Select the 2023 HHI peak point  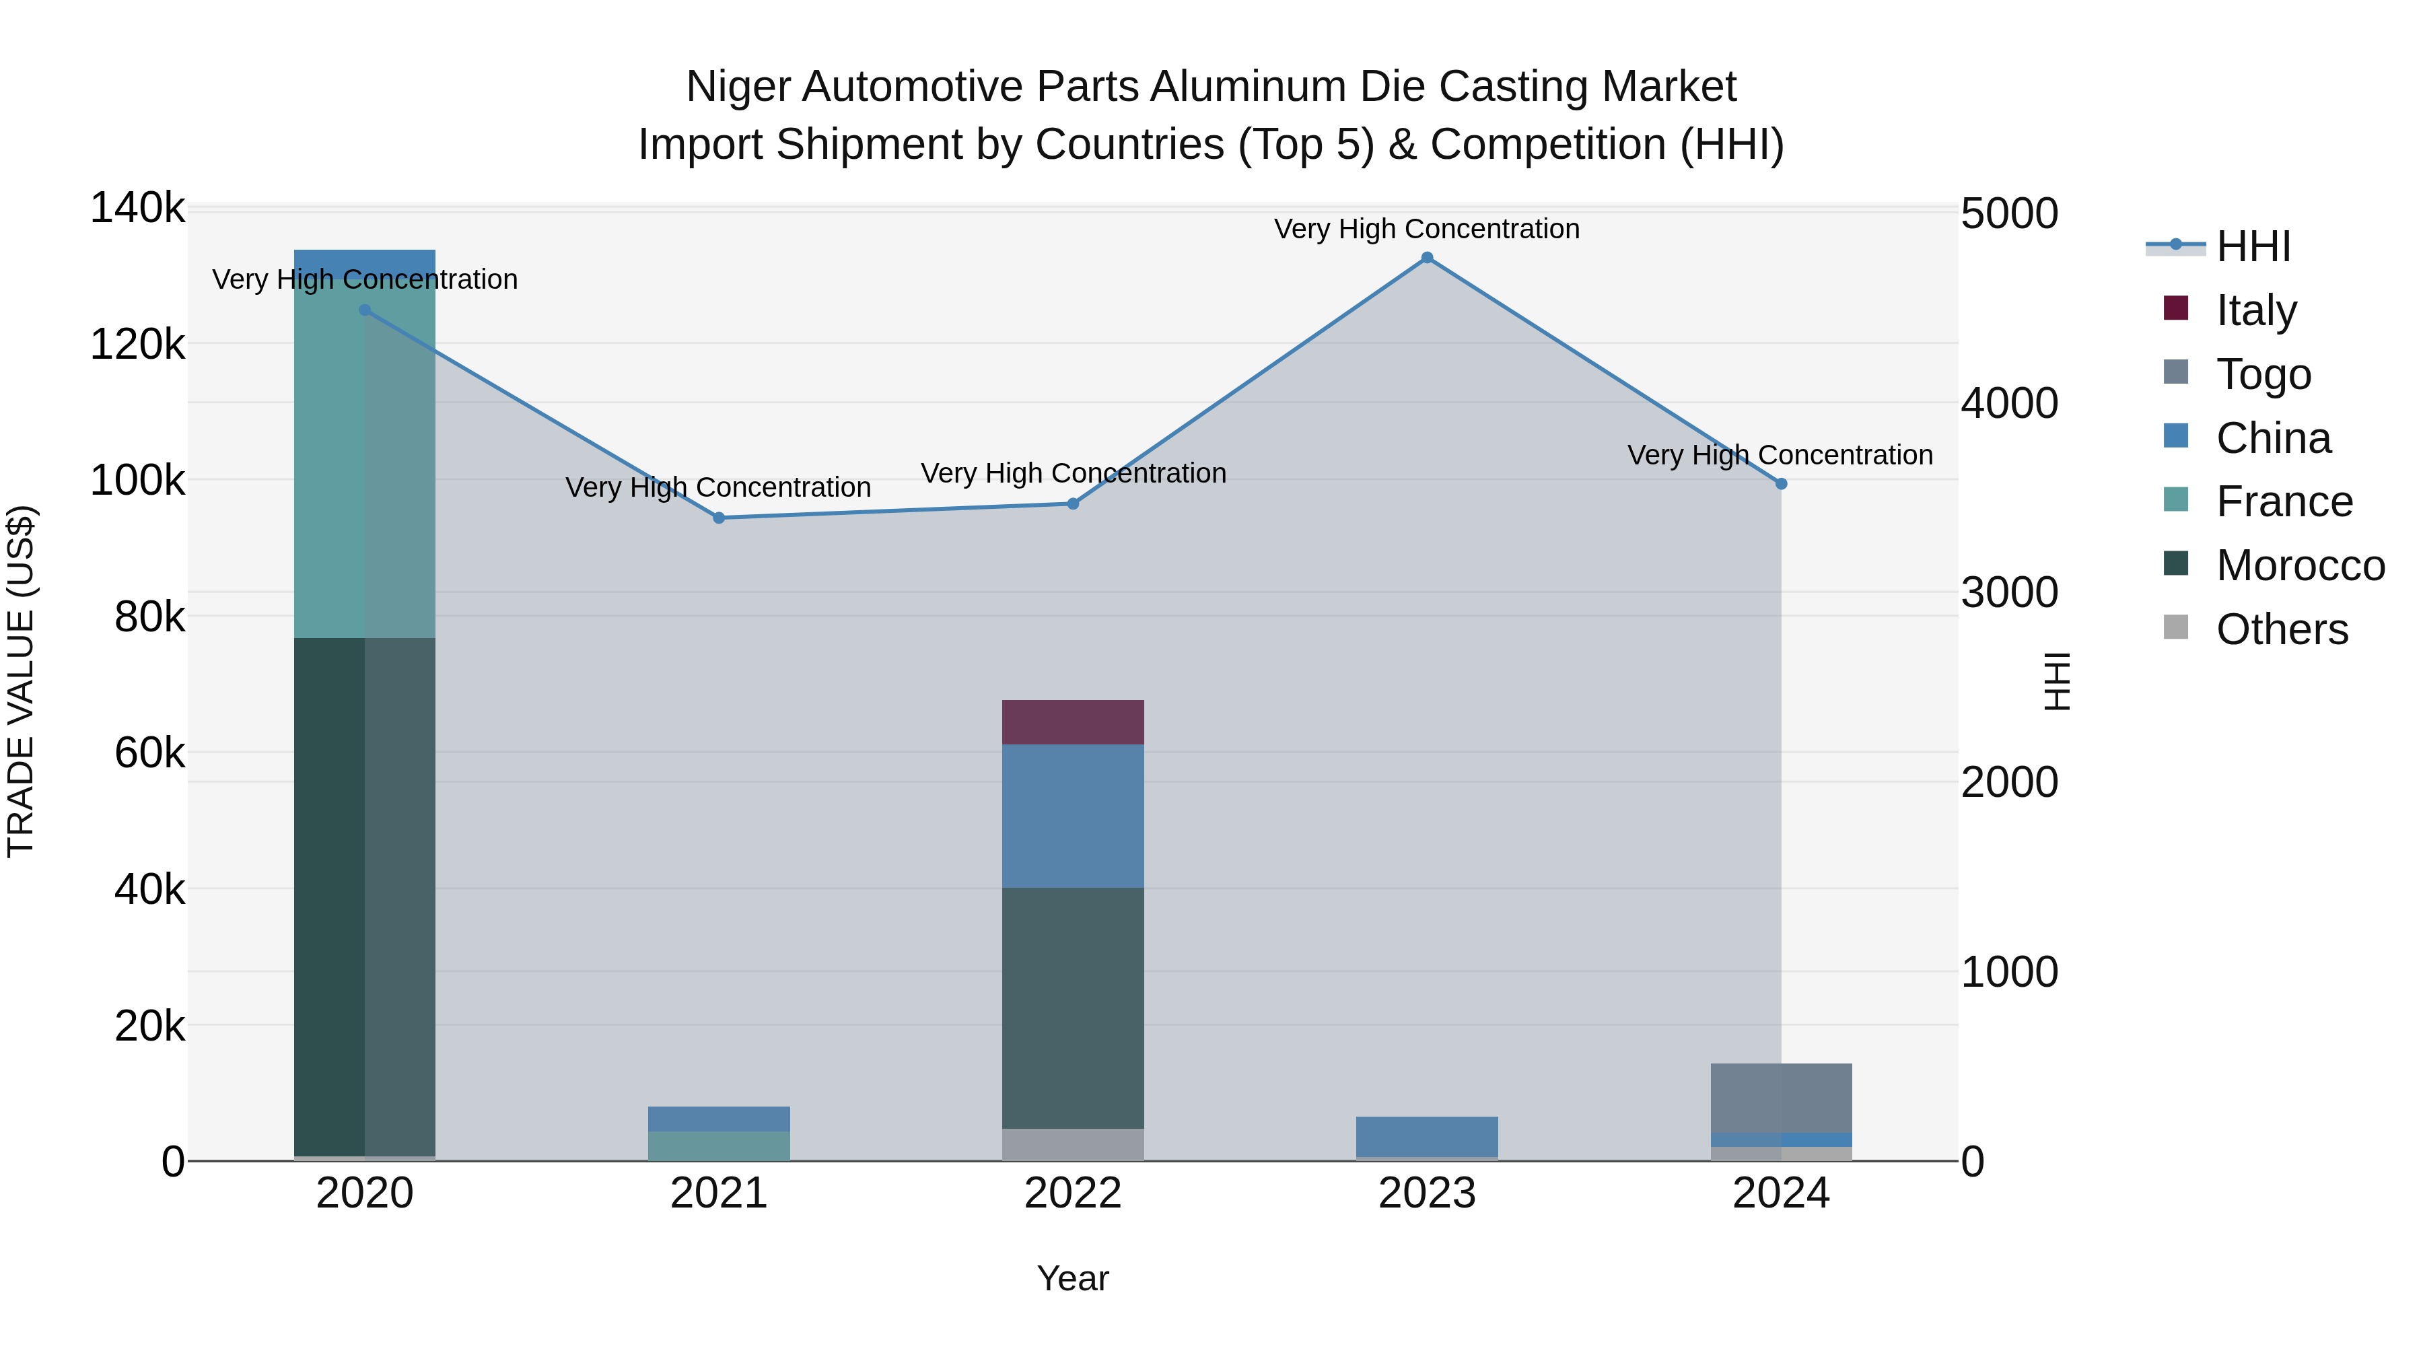pos(1427,258)
